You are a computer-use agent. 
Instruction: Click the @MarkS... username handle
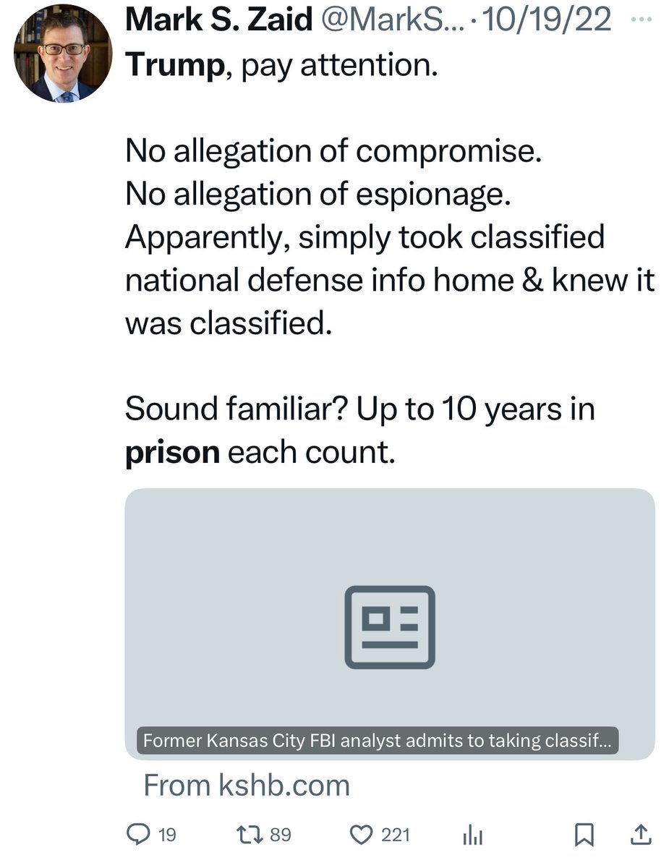[x=388, y=20]
